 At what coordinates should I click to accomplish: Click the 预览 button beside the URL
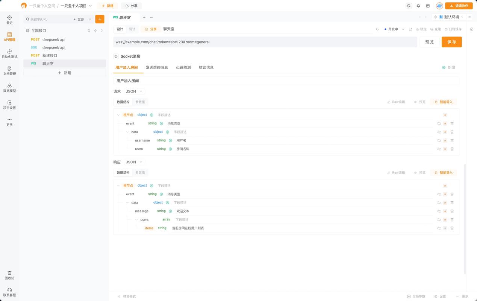[429, 42]
